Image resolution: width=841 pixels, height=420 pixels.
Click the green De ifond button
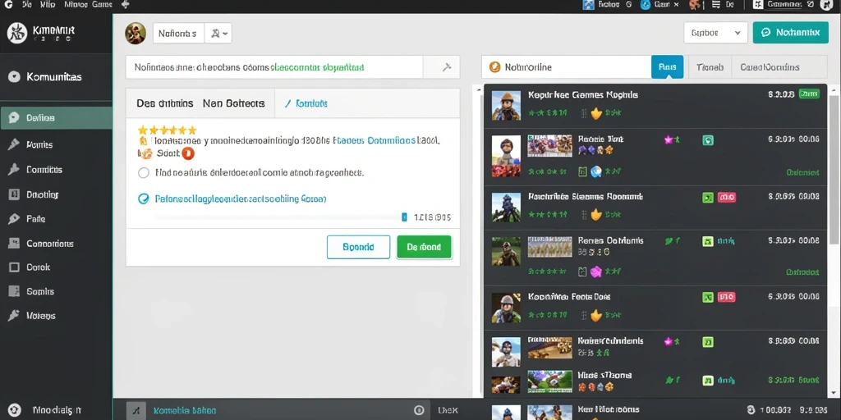[424, 247]
